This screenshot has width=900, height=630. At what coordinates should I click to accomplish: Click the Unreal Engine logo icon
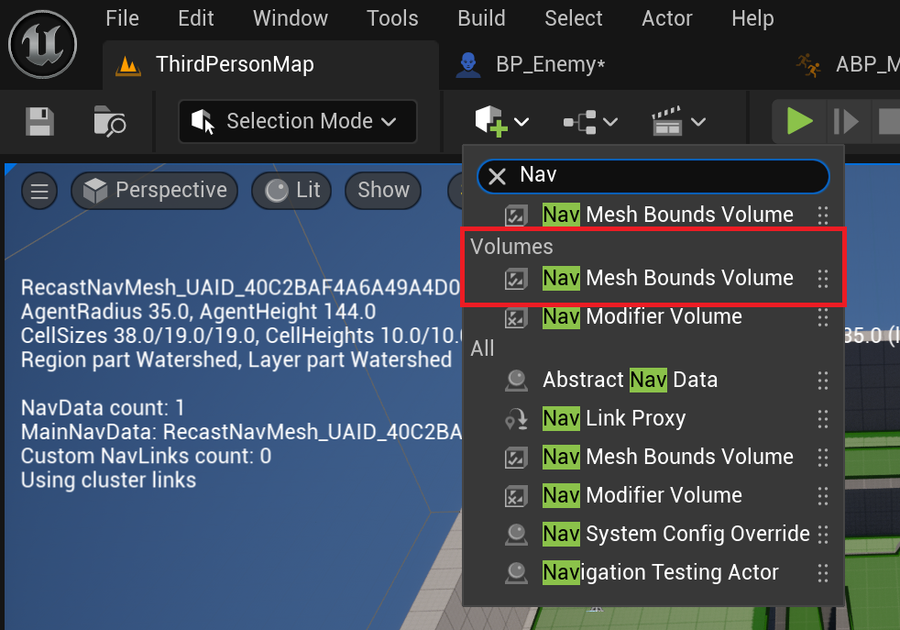click(42, 44)
